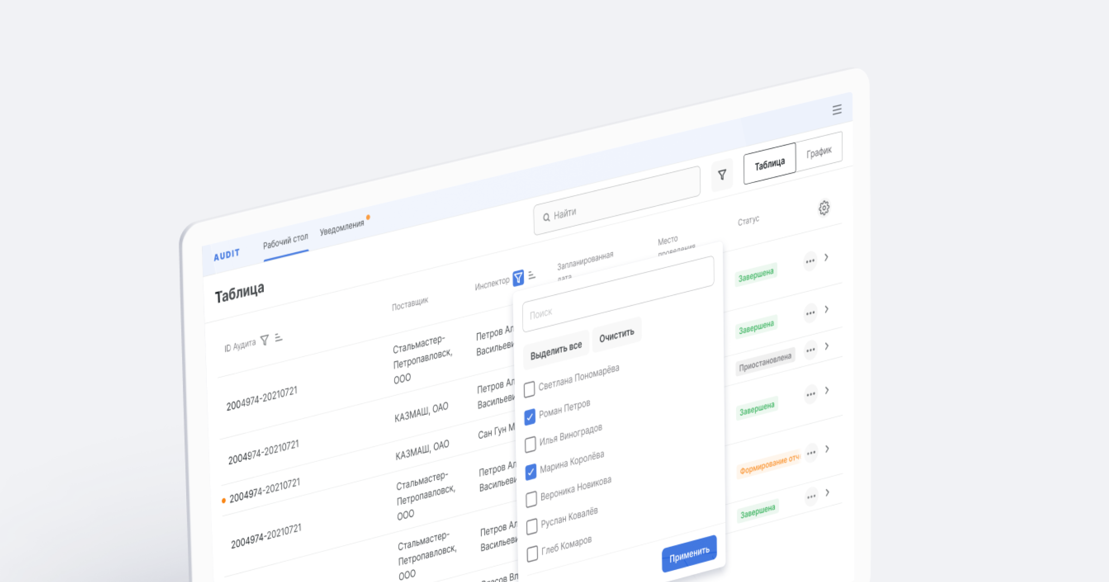Click the AUDIT logo

[226, 255]
